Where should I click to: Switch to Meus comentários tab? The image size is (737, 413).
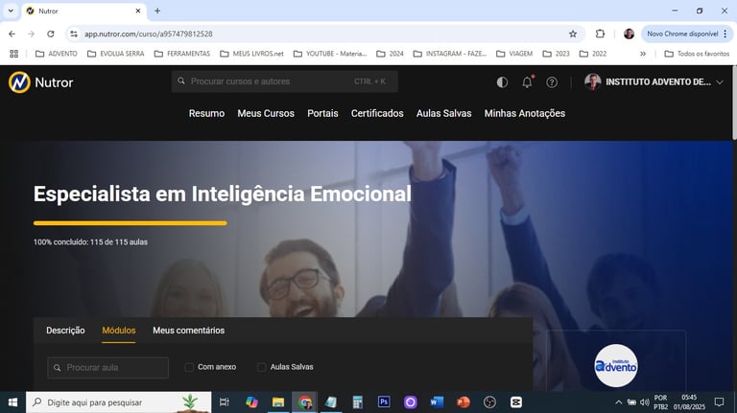[x=188, y=331]
